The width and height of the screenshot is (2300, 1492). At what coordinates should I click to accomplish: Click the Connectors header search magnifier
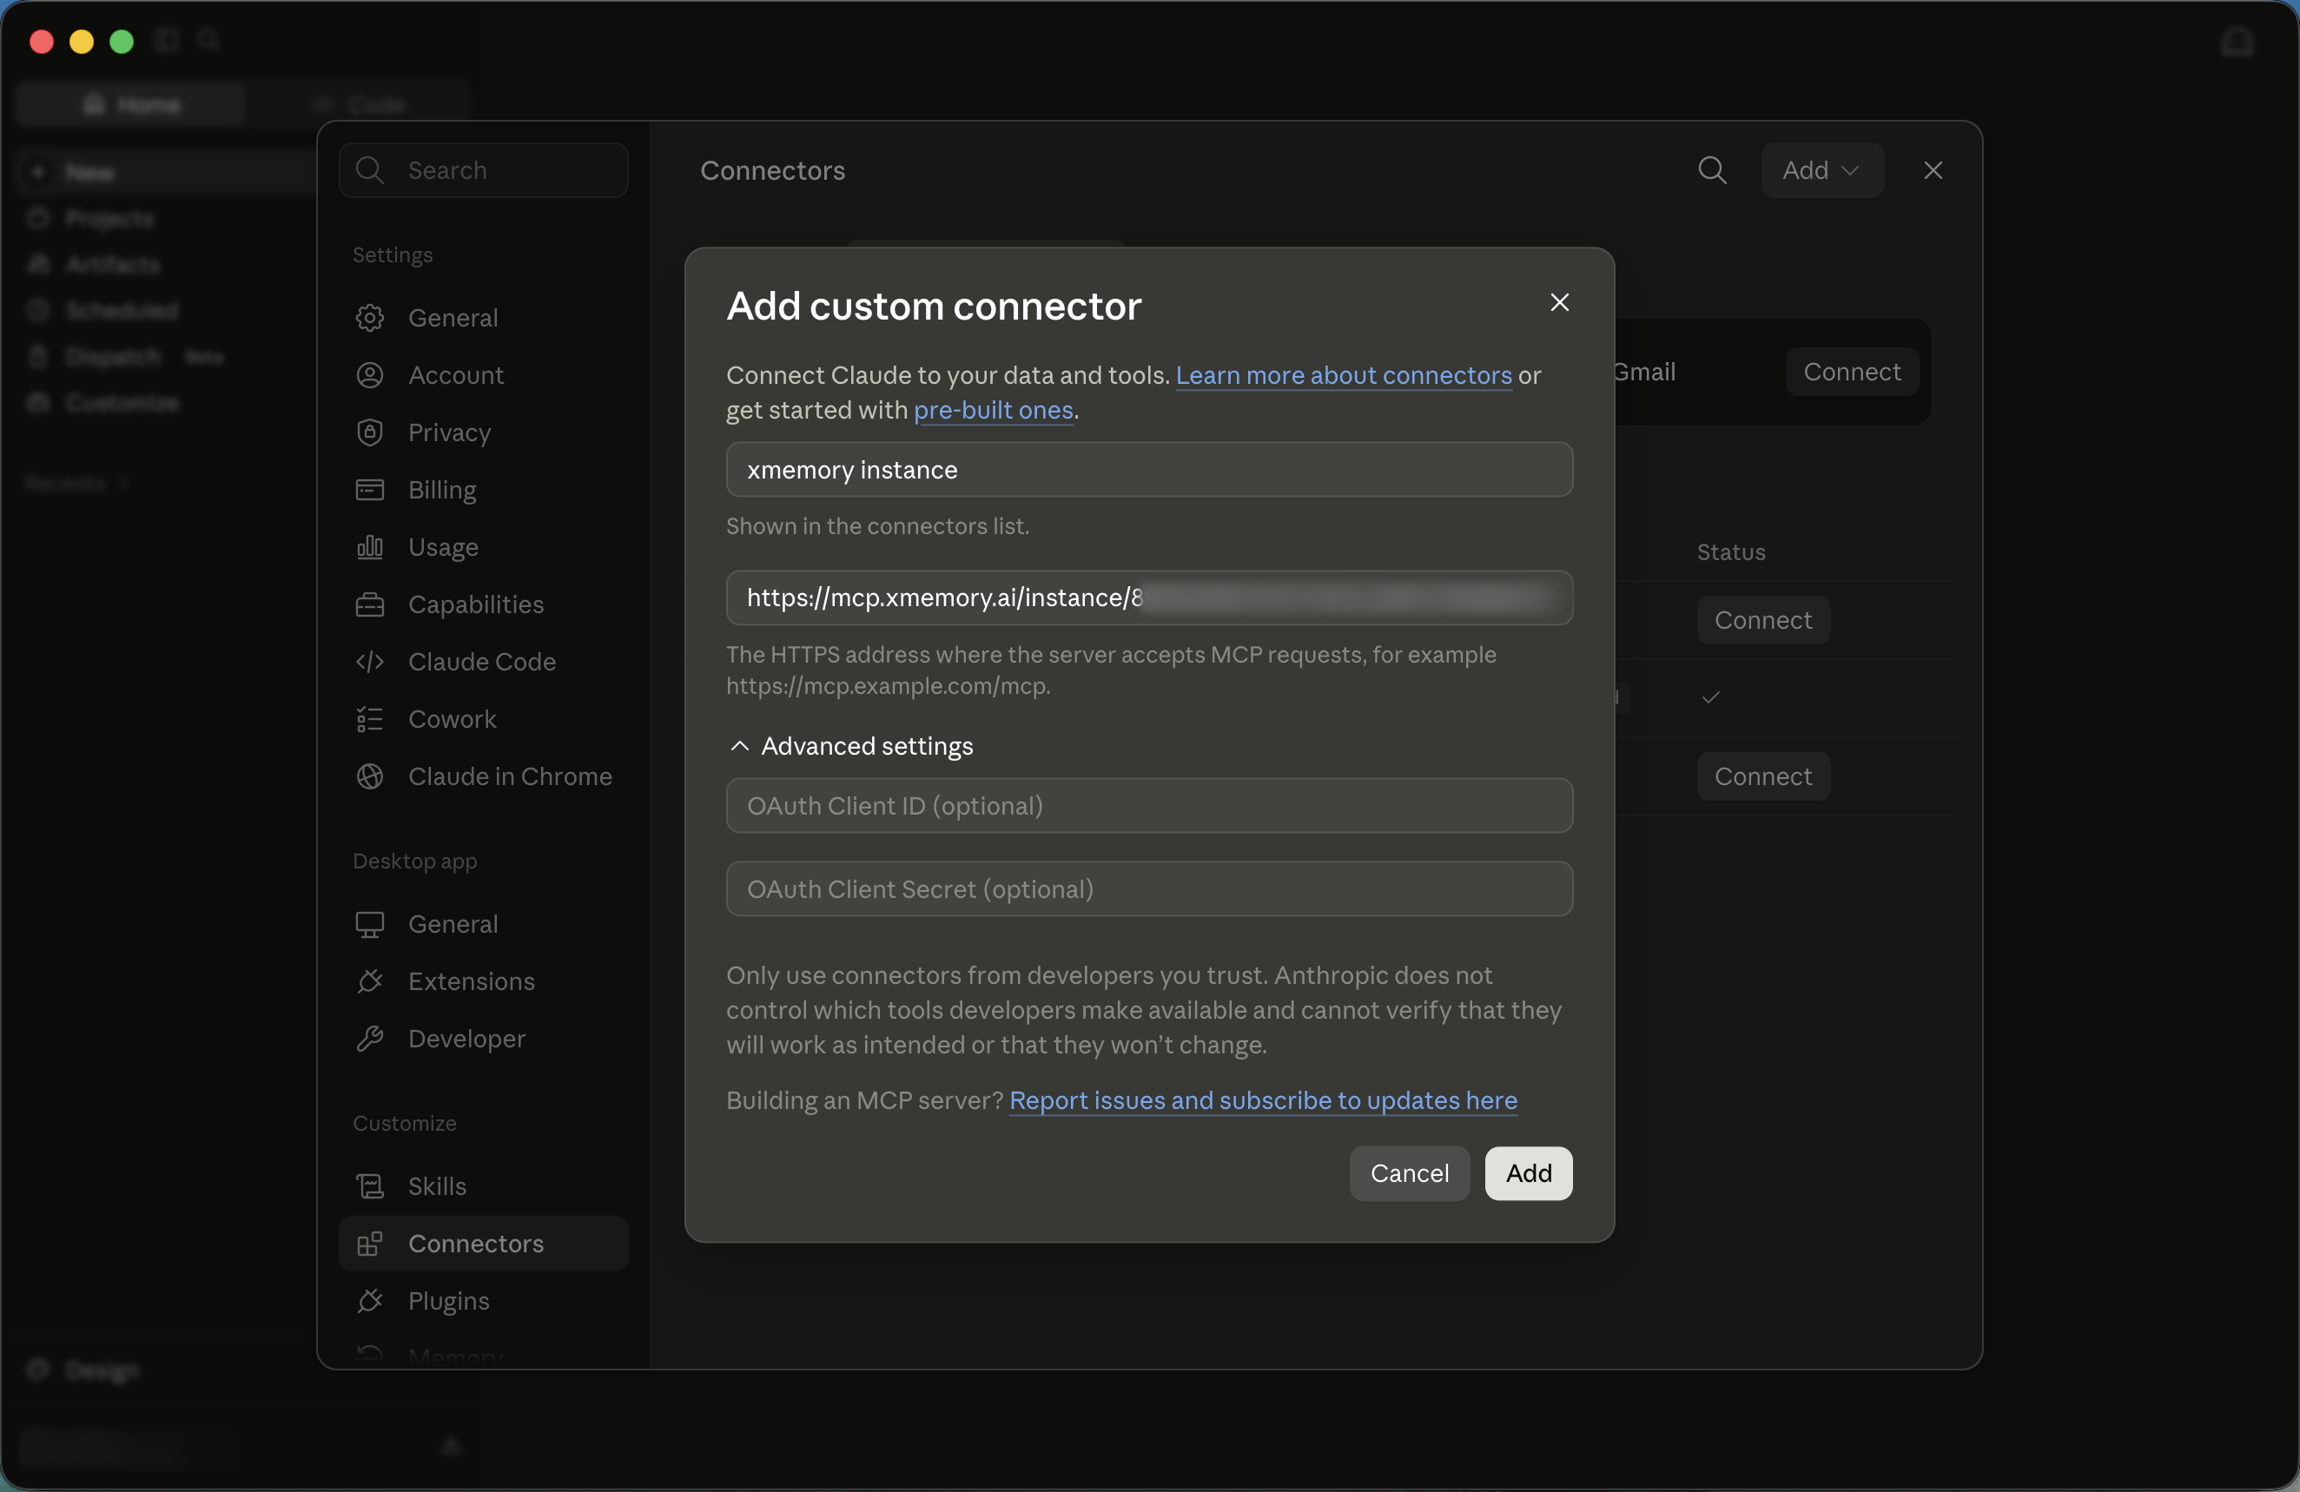(1713, 170)
